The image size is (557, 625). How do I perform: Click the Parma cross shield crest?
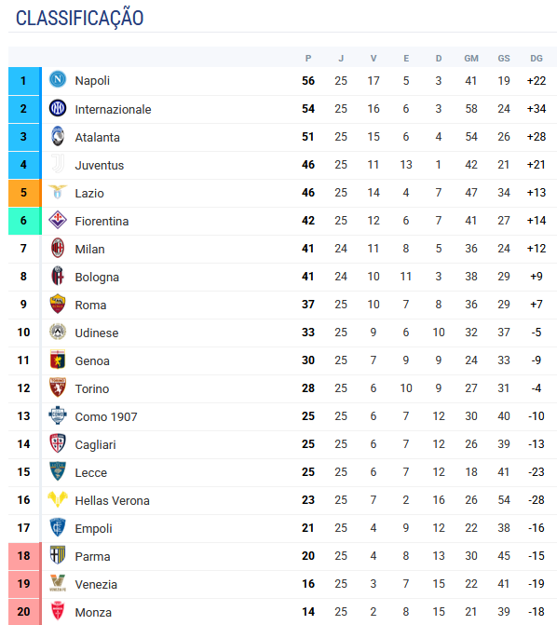(x=58, y=555)
